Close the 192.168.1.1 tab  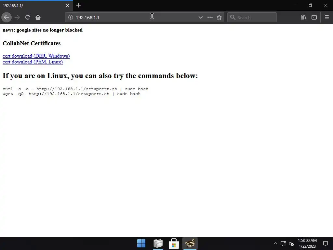pyautogui.click(x=67, y=6)
